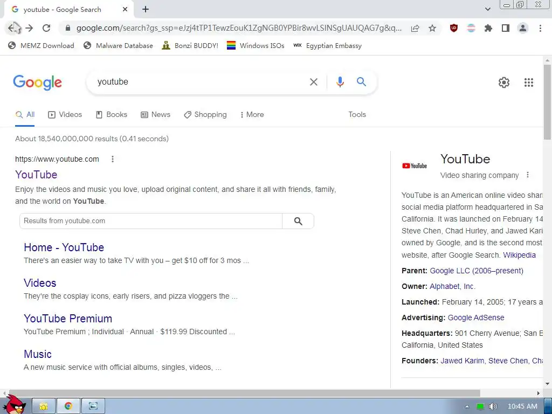Open Google quick settings gear

point(504,82)
